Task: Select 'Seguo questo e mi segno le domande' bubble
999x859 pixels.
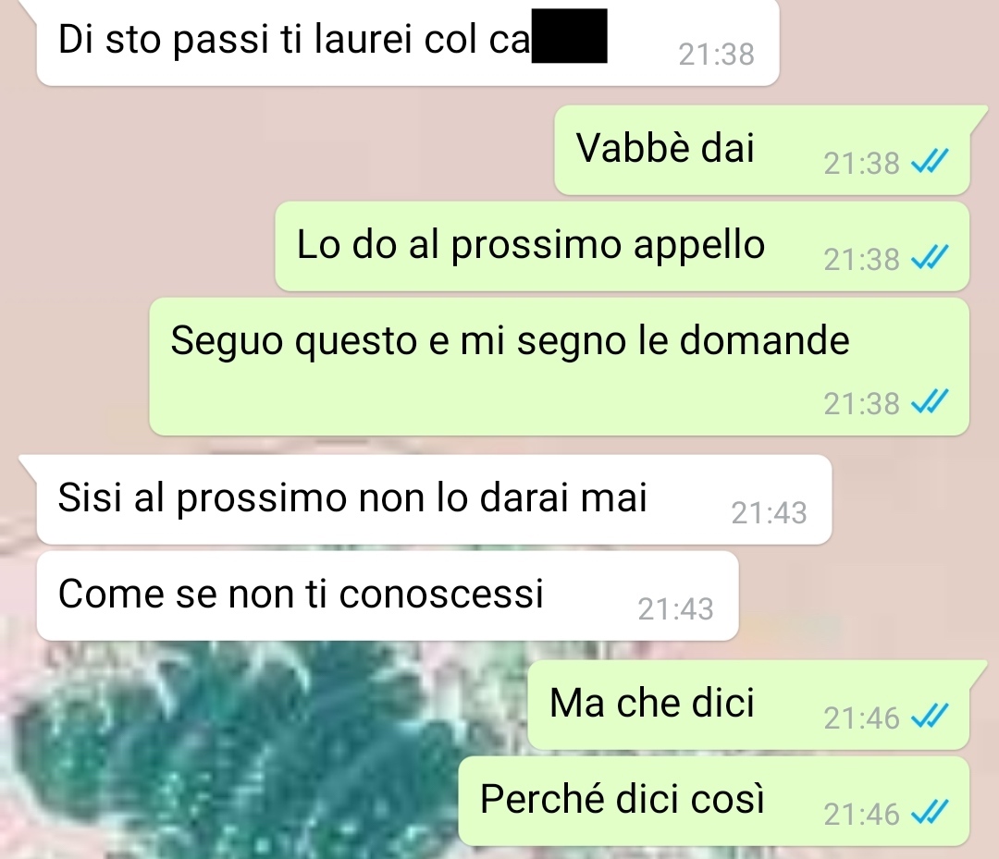Action: [x=560, y=367]
